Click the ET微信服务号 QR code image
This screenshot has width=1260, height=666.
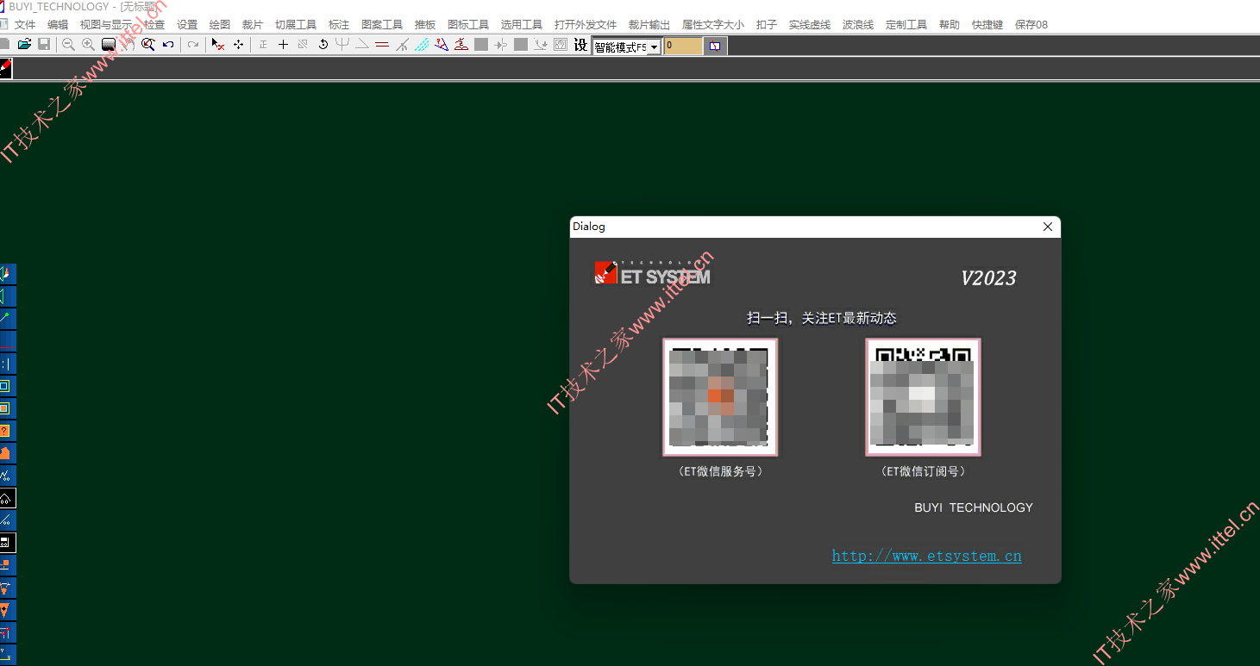[720, 397]
